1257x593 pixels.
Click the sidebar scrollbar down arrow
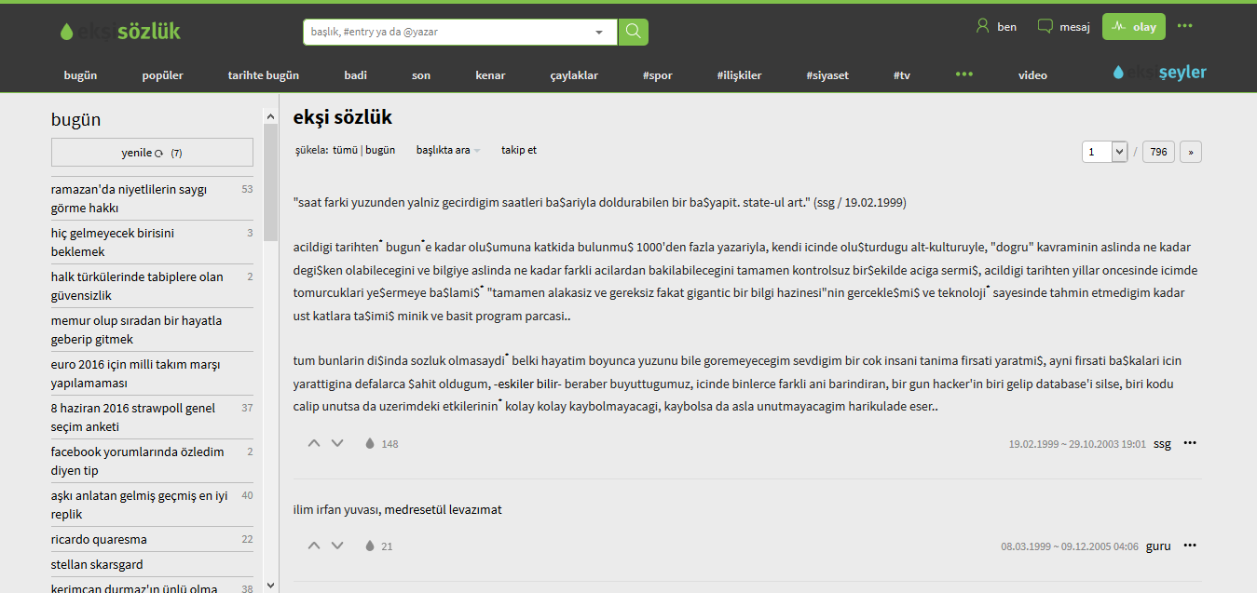pos(271,585)
